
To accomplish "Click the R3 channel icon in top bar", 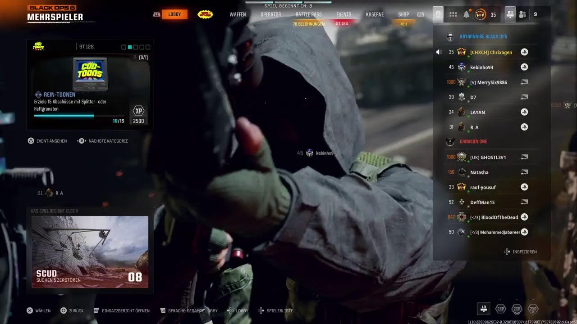I will point(510,14).
